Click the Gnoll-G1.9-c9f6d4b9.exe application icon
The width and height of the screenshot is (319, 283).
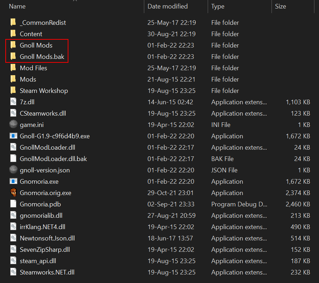point(13,136)
